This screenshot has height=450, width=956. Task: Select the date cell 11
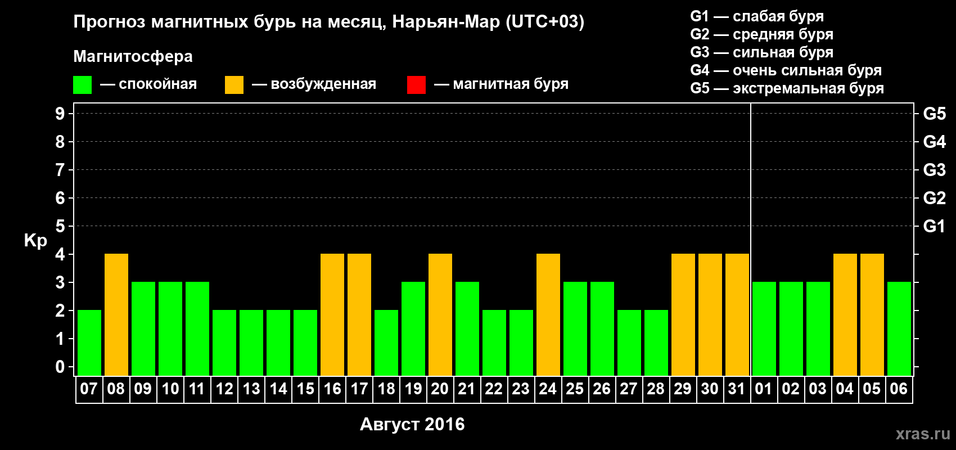tap(197, 389)
